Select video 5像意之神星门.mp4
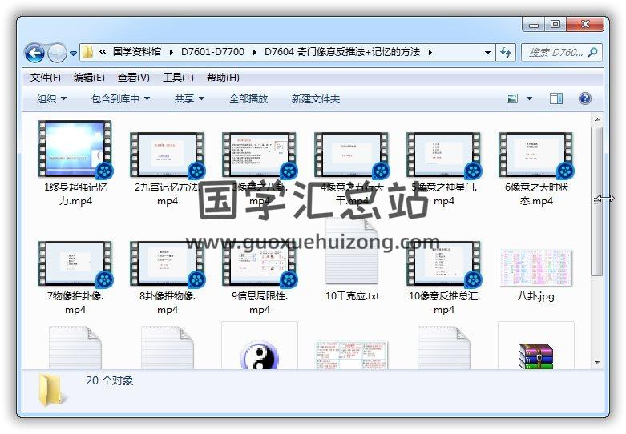This screenshot has height=434, width=626. [x=444, y=170]
